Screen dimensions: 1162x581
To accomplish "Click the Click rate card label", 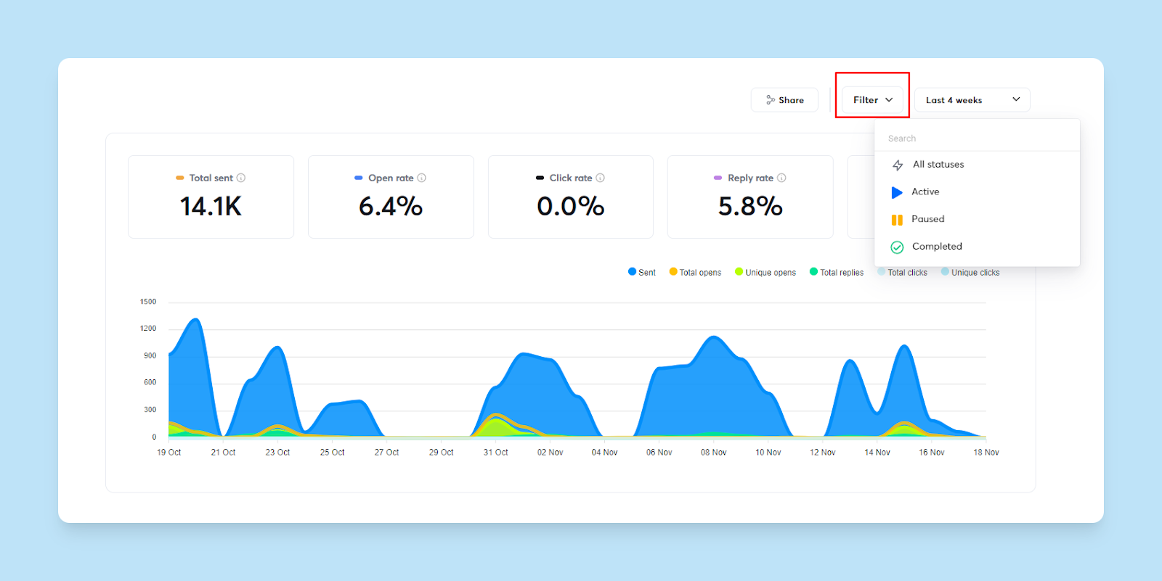I will (x=571, y=178).
